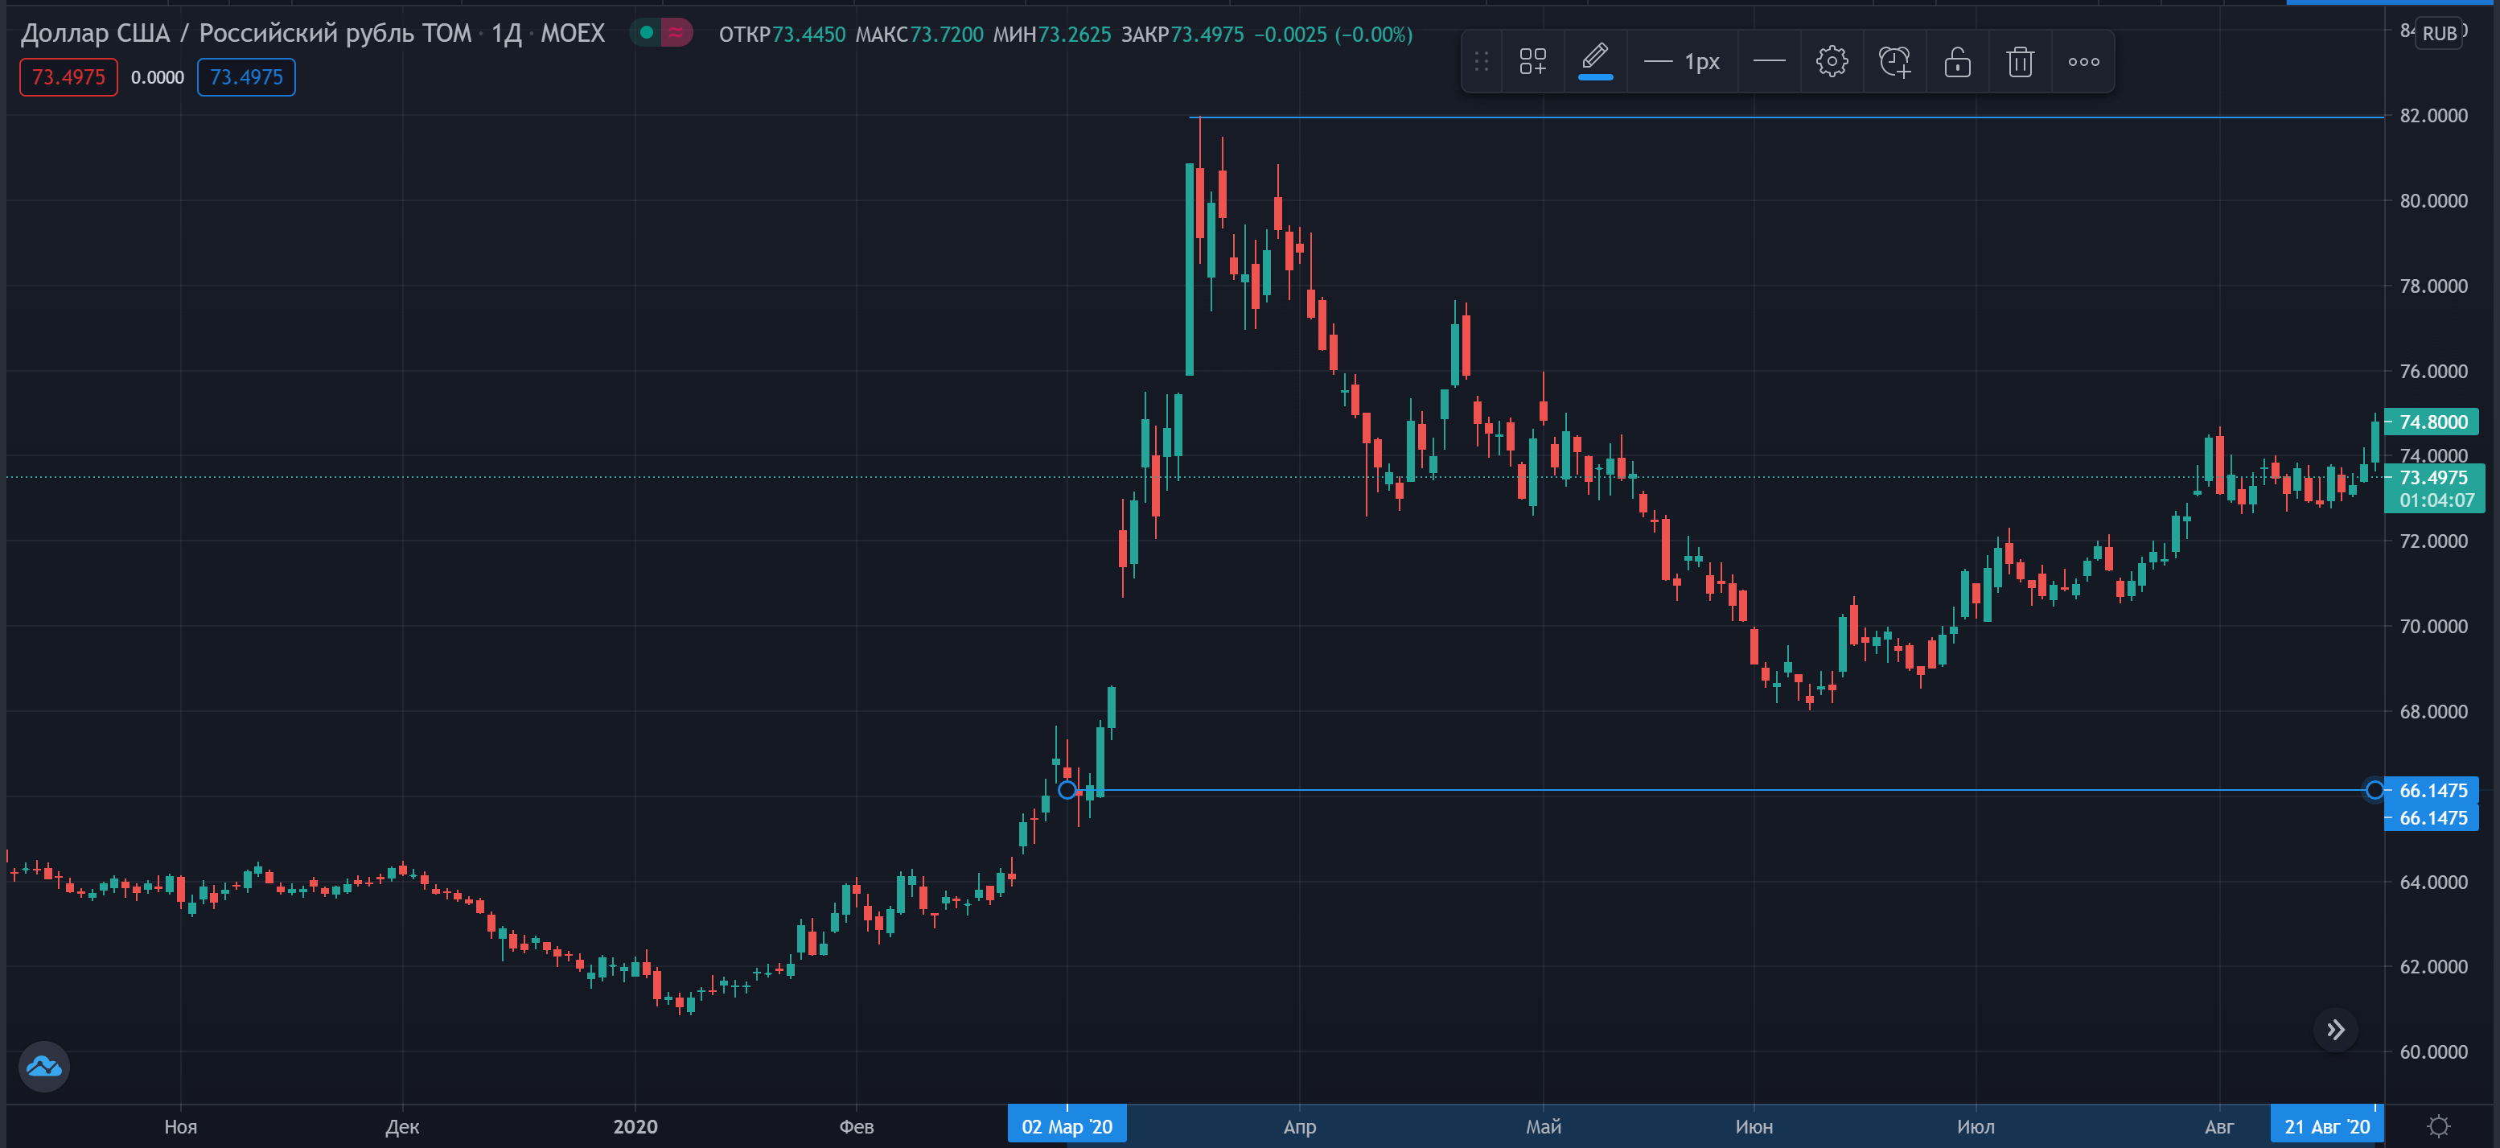The image size is (2500, 1148).
Task: Click the Июн label on the time axis
Action: [1754, 1126]
